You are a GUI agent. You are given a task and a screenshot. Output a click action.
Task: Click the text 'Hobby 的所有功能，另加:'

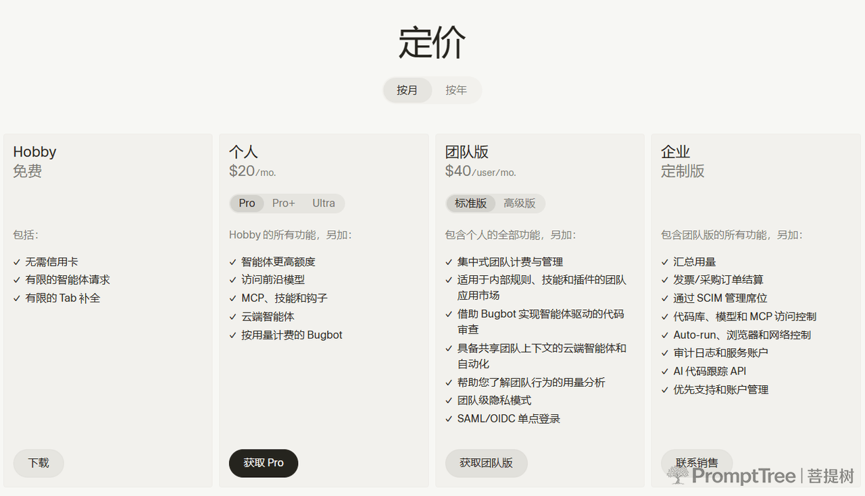point(291,235)
